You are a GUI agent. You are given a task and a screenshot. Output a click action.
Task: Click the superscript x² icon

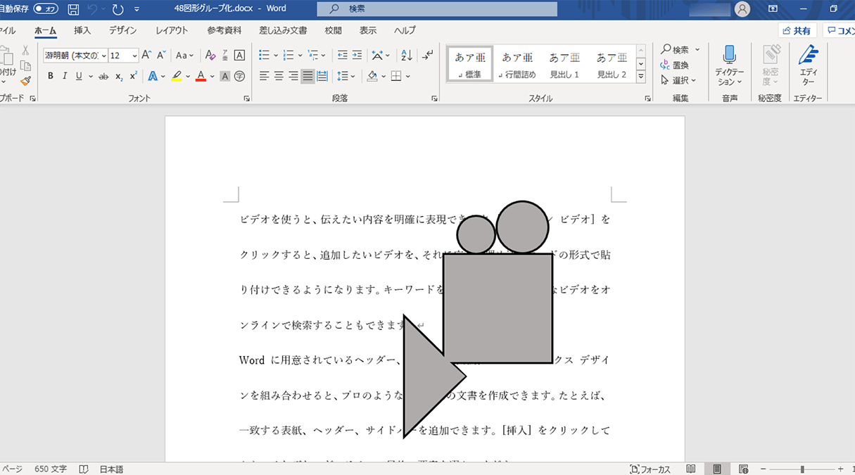tap(133, 76)
